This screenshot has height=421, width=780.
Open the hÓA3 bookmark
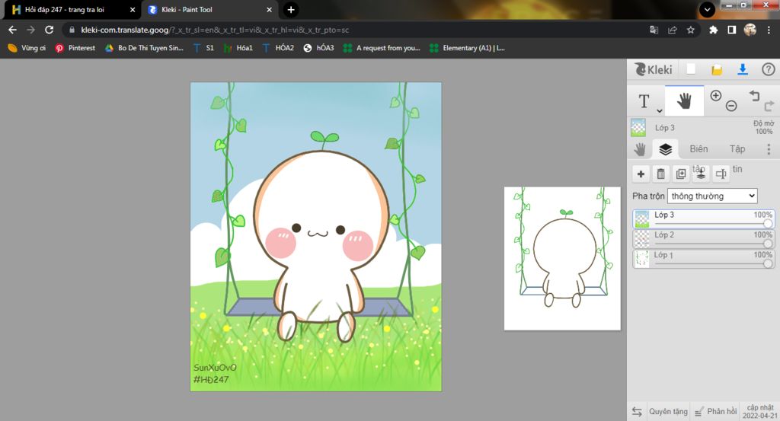point(319,48)
